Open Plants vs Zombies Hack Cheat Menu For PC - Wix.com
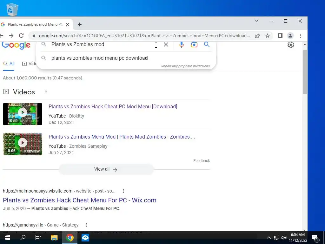This screenshot has height=244, width=325. click(80, 200)
